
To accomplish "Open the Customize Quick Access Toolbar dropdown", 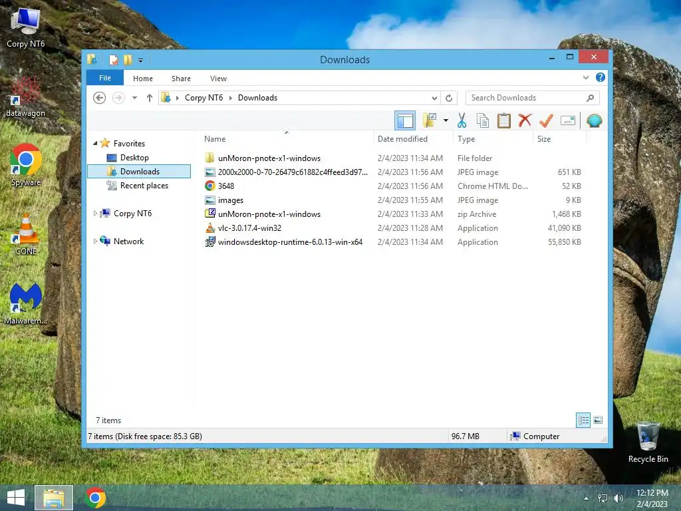I will 141,60.
